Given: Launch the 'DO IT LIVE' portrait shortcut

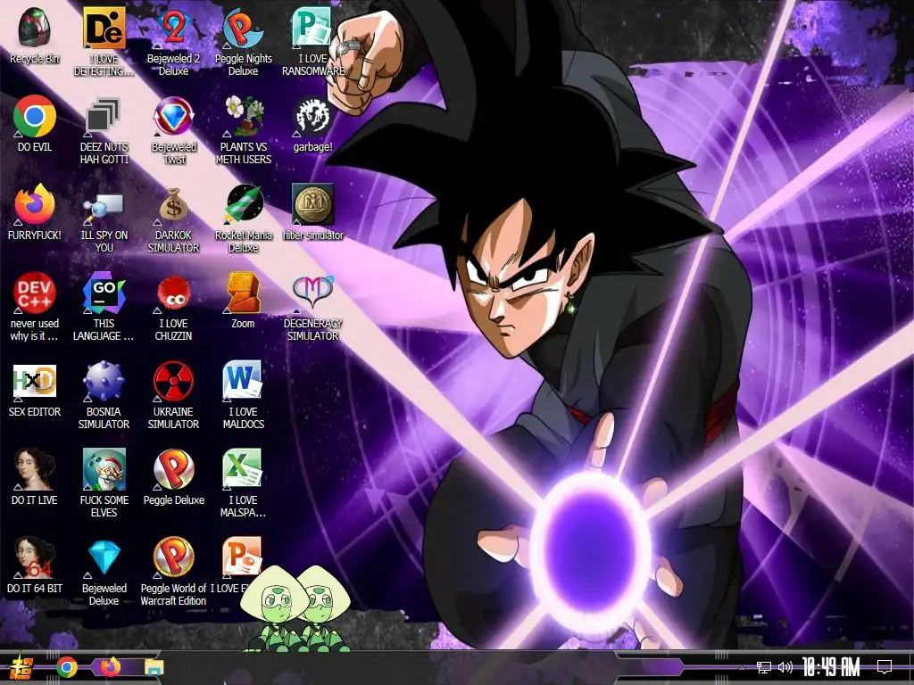Looking at the screenshot, I should (35, 478).
